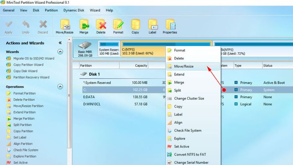Choose Check File System in Operations panel
The image size is (293, 165).
tap(23, 150)
